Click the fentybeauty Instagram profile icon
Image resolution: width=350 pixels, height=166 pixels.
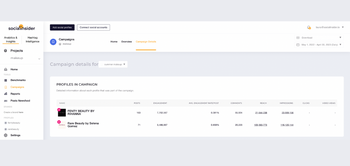click(x=6, y=123)
